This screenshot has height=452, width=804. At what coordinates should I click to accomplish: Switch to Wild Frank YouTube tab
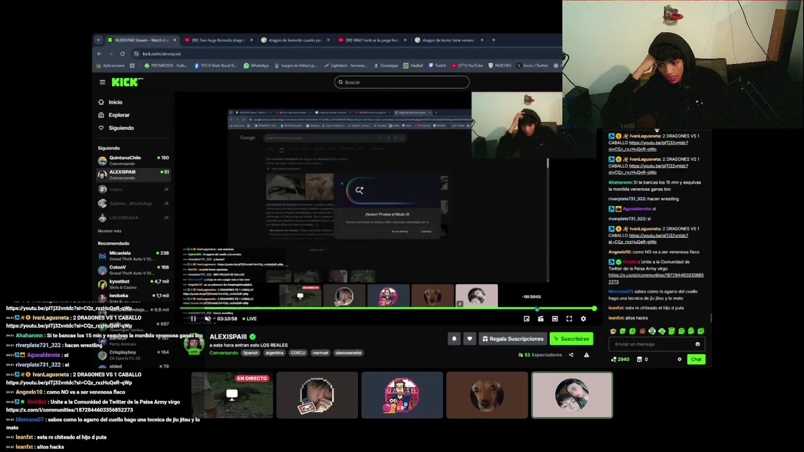coord(372,40)
